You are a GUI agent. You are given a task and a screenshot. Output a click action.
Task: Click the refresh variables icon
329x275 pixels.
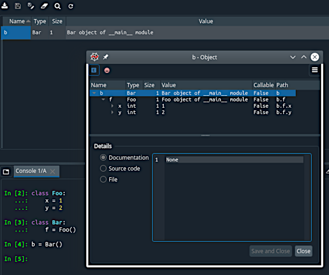click(x=71, y=6)
